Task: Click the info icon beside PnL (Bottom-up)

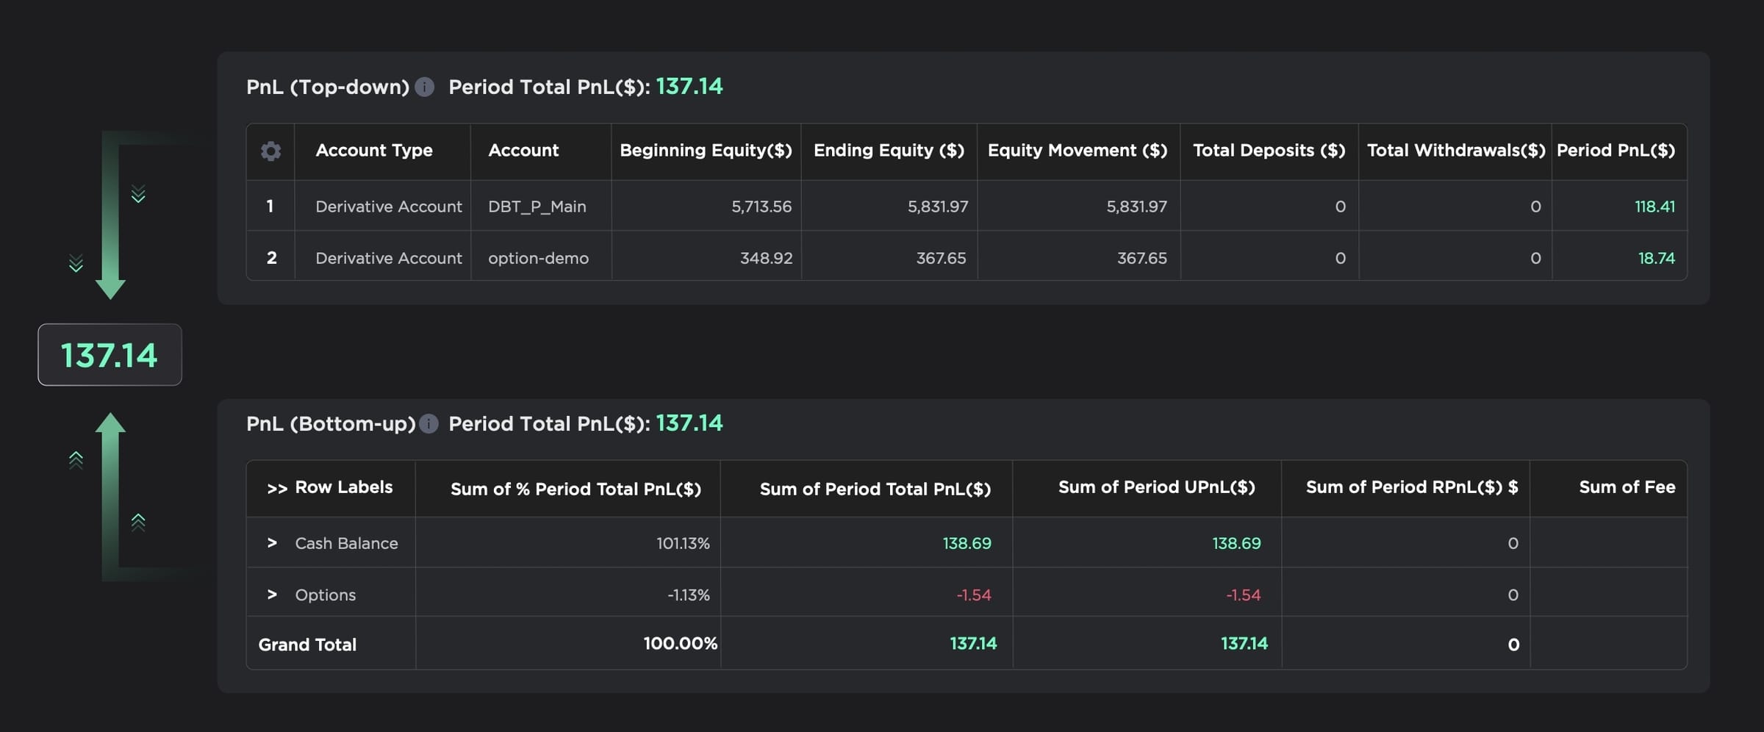Action: pos(429,424)
